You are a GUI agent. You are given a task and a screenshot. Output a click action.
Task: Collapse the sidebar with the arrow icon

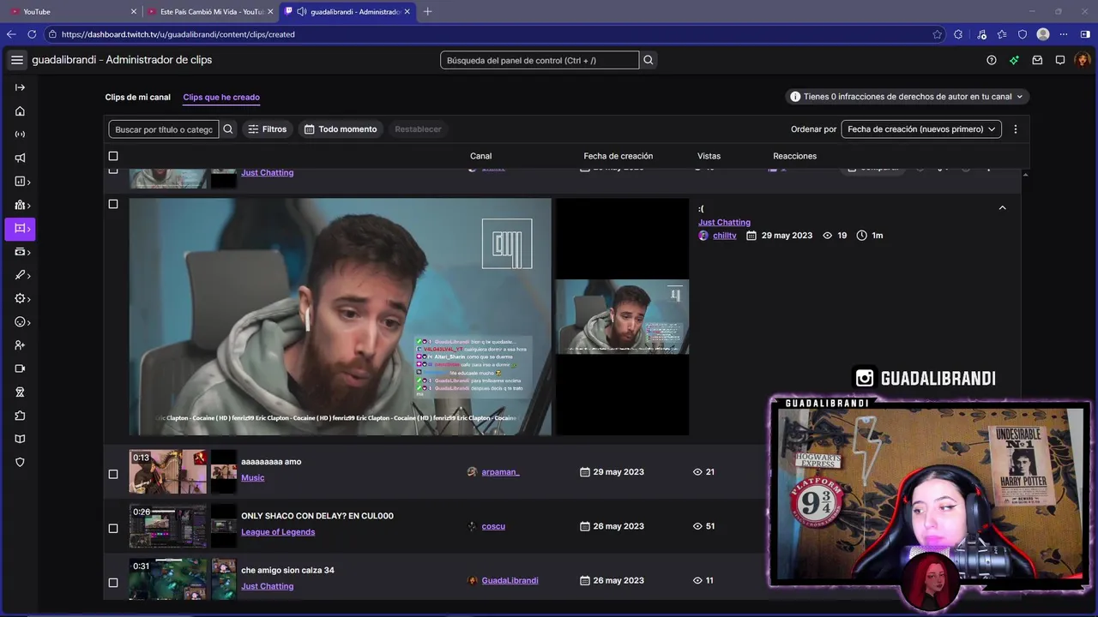[x=20, y=87]
